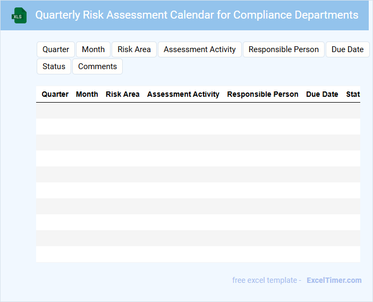The height and width of the screenshot is (302, 373).
Task: Click the Due Date column header
Action: pos(322,94)
